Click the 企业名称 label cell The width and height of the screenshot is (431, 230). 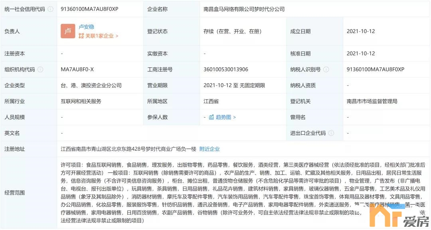(x=172, y=9)
